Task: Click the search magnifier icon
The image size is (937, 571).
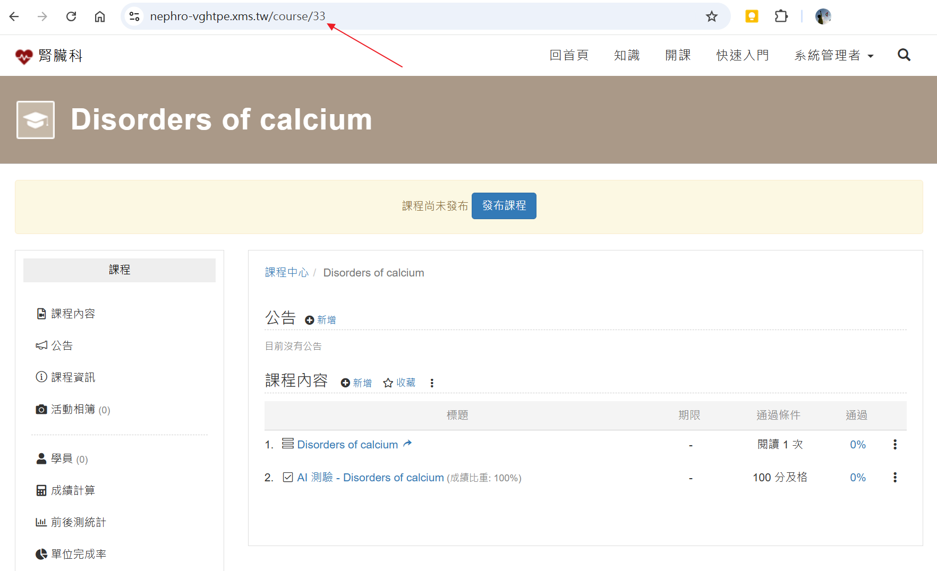Action: 904,55
